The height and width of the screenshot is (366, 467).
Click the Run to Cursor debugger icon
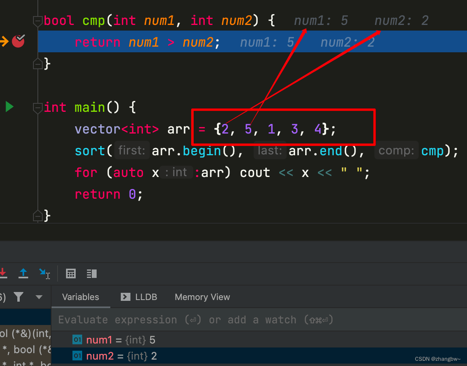[44, 273]
